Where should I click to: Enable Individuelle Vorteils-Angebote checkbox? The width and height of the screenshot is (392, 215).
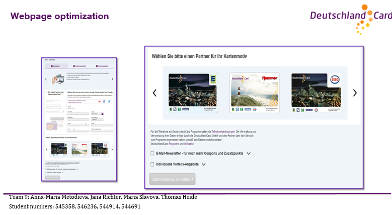(x=152, y=164)
